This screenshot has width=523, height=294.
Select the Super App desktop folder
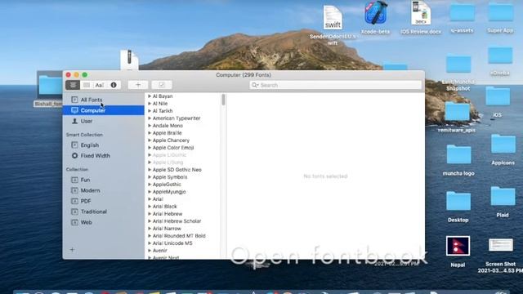point(501,13)
